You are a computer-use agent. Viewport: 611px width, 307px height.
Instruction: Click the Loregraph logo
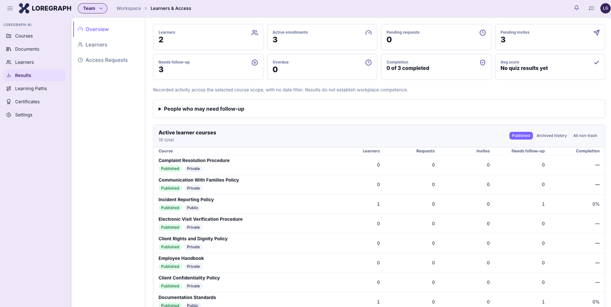[x=45, y=8]
